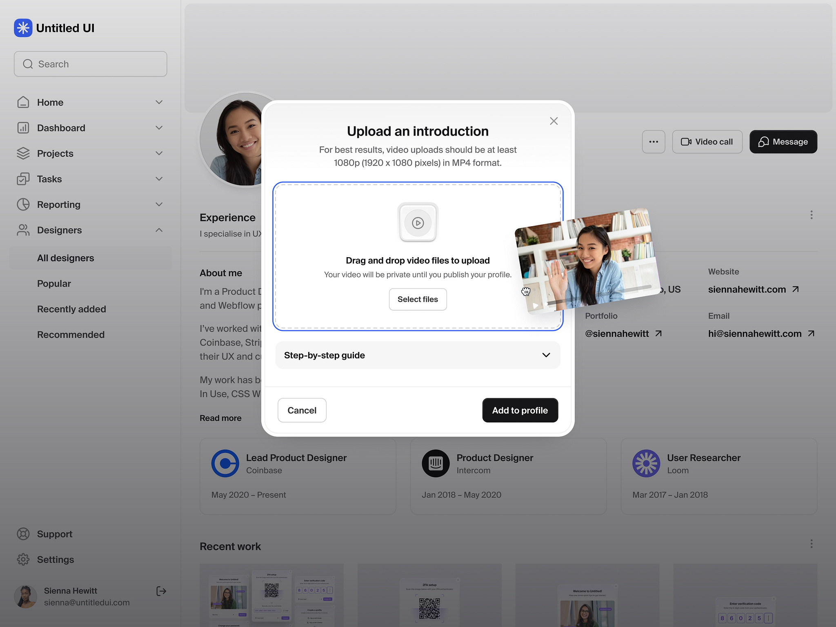Click the Settings gear icon

coord(23,559)
